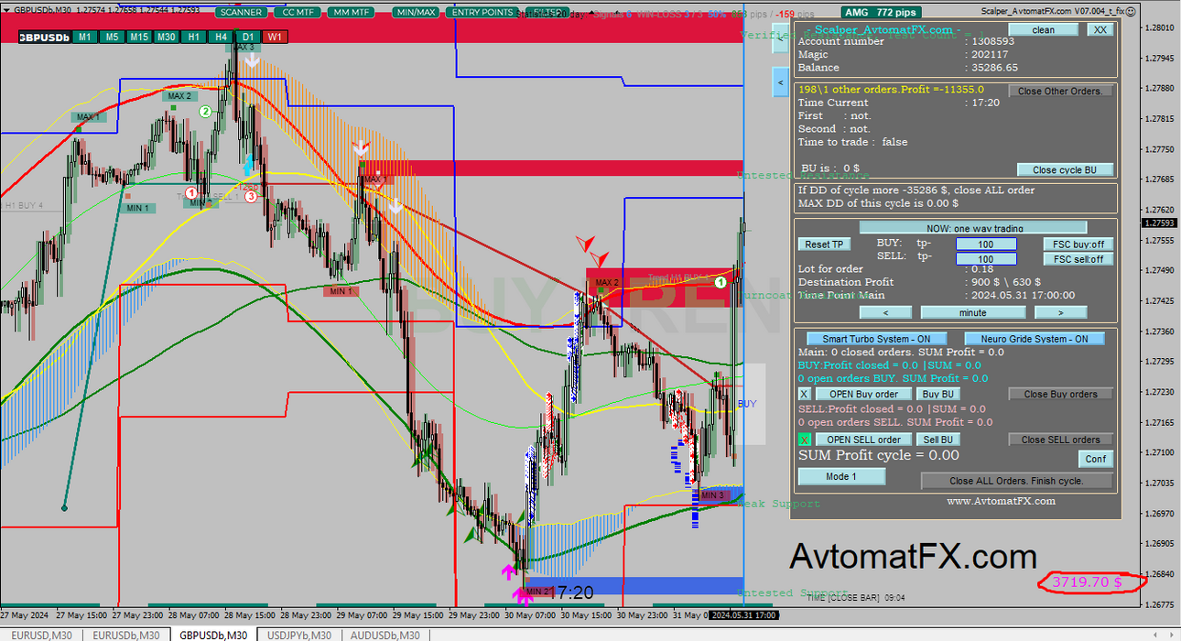Click OPEN Buy order button
The image size is (1181, 641).
pyautogui.click(x=863, y=394)
